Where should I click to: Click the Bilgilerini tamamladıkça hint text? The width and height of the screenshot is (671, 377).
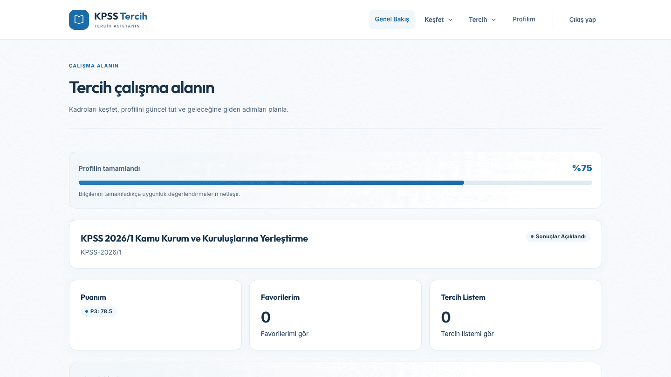(159, 194)
